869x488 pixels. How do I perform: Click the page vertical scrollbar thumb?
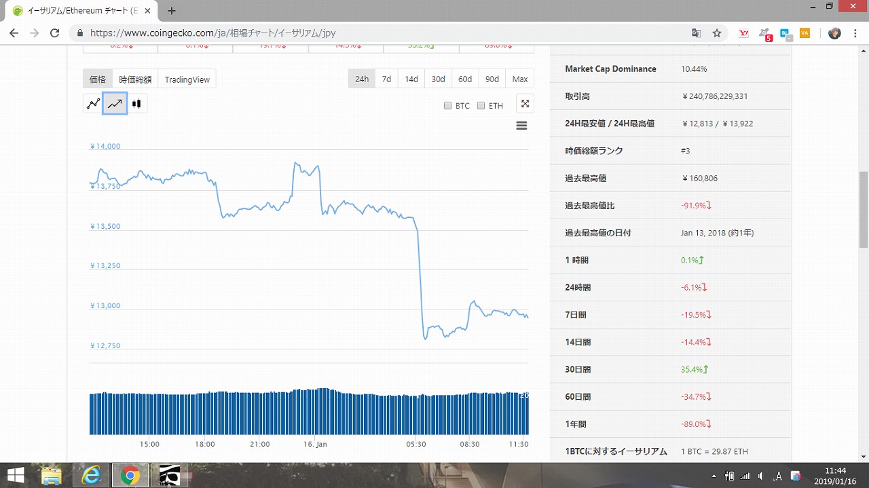click(x=864, y=209)
